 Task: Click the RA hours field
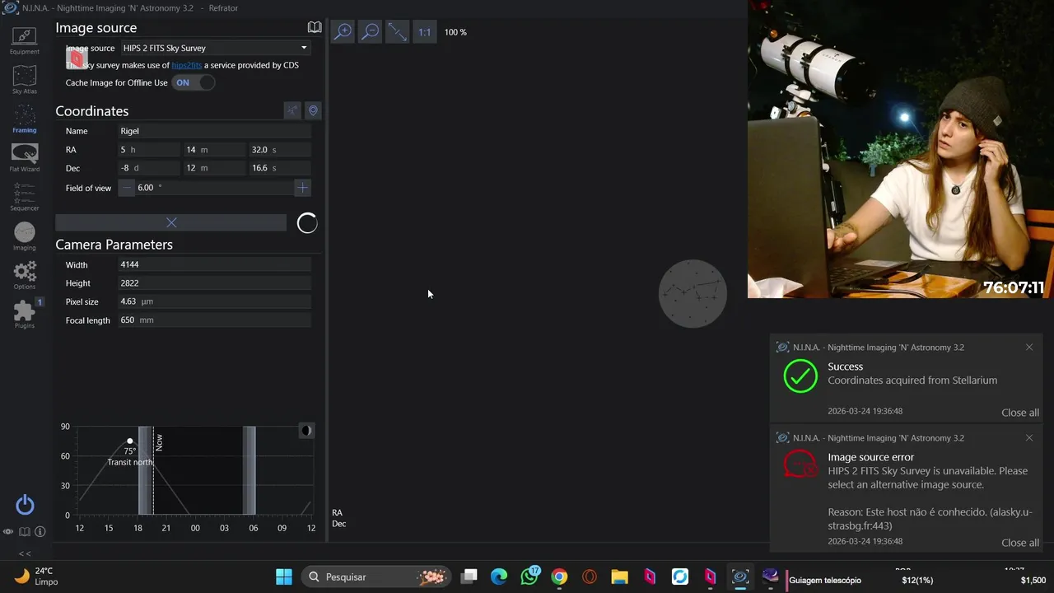coord(149,150)
